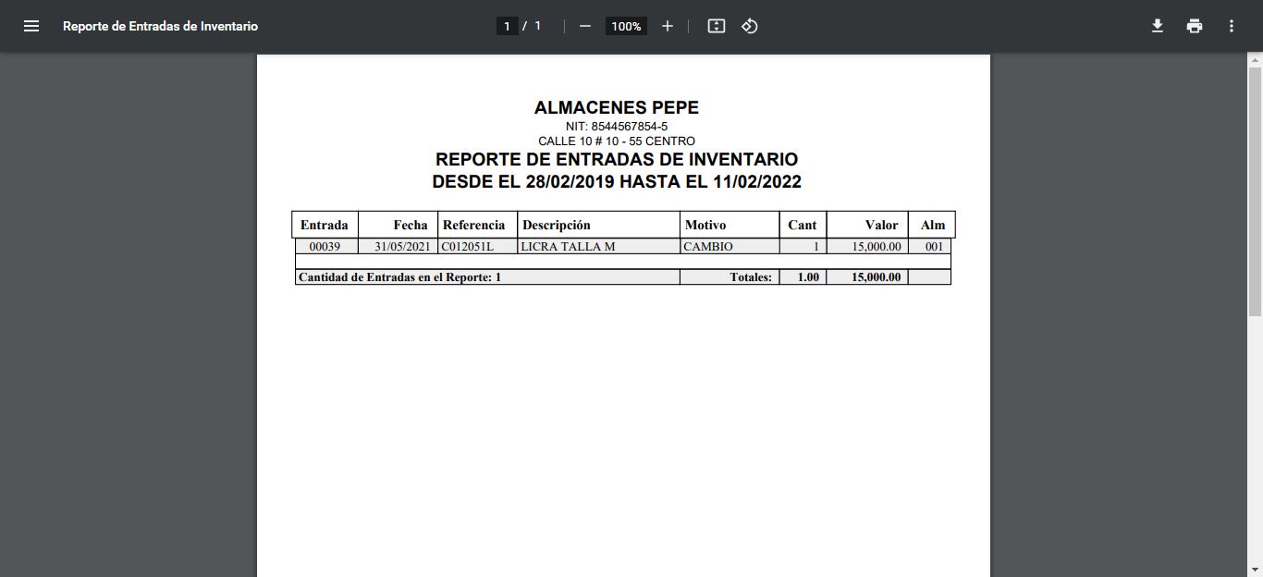Click the ALMACENES PEPE heading
The height and width of the screenshot is (577, 1263).
617,107
